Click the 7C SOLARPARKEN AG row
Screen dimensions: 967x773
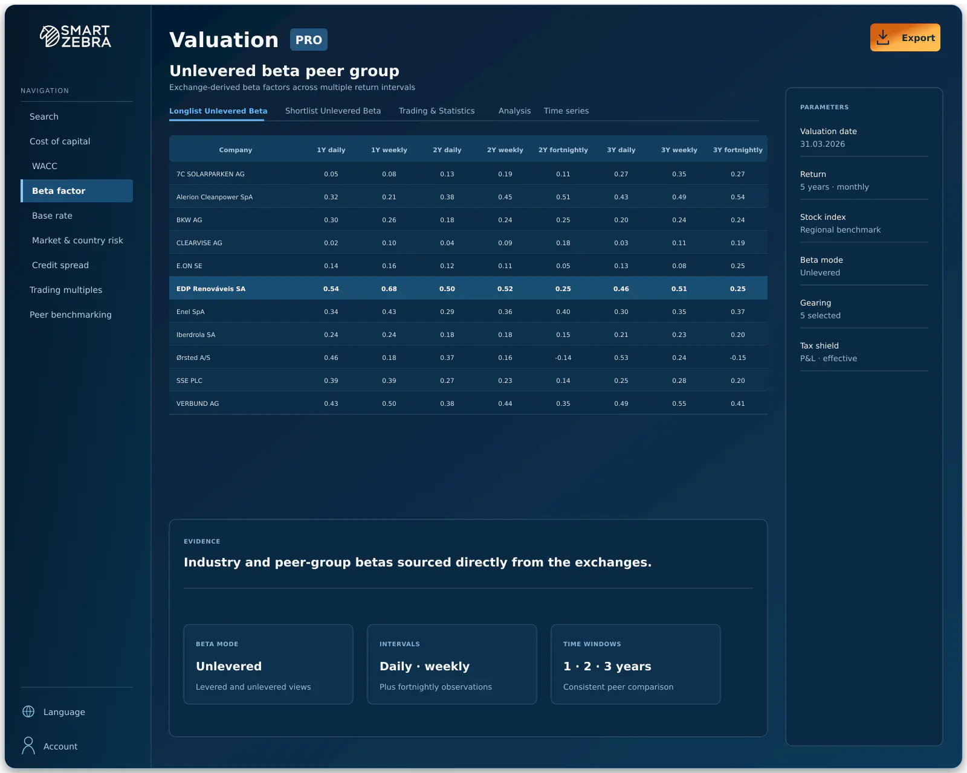(x=468, y=174)
